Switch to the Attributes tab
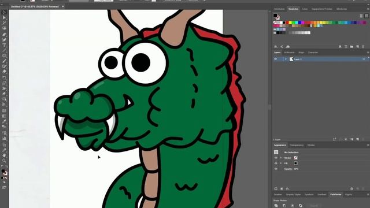 [x=279, y=9]
